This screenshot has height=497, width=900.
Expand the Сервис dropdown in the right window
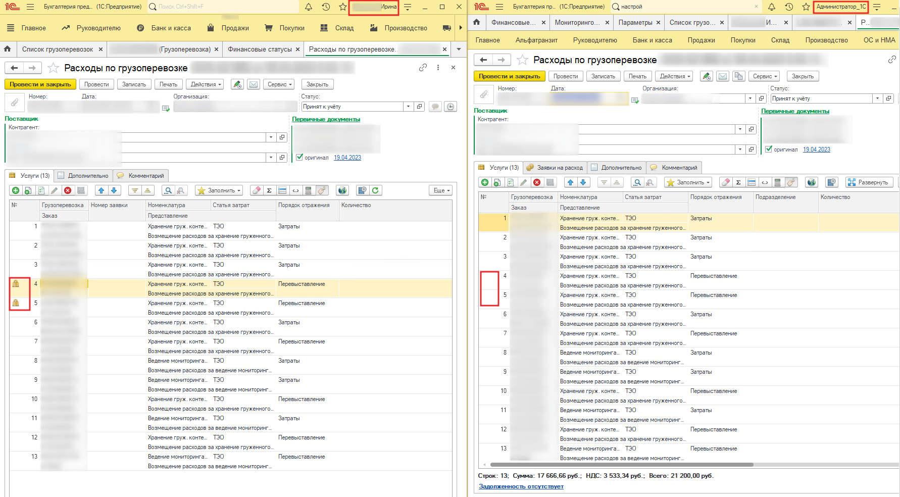coord(765,76)
